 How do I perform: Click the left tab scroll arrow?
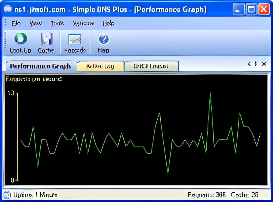[x=249, y=64]
